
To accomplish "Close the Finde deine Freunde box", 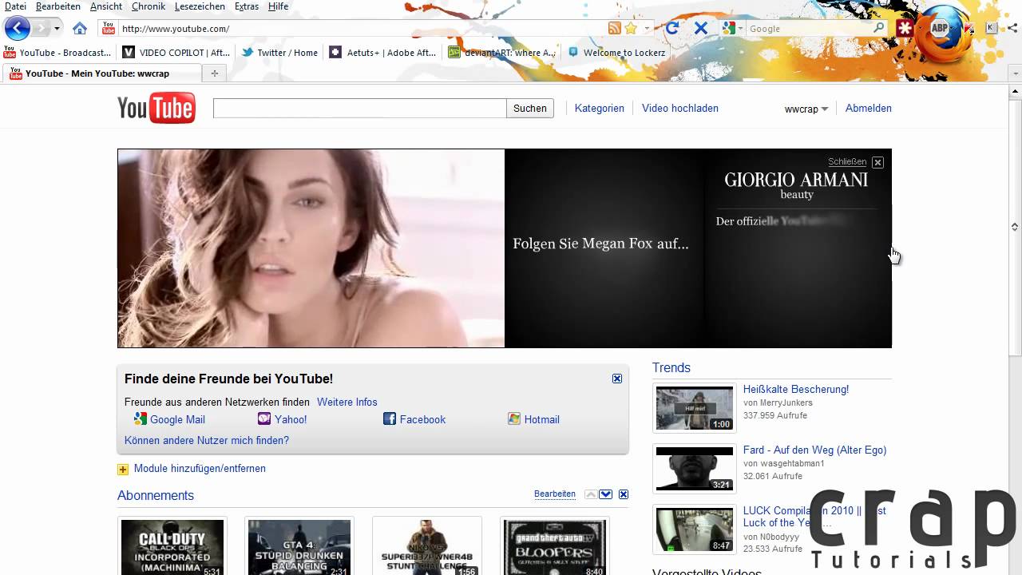I will (617, 379).
